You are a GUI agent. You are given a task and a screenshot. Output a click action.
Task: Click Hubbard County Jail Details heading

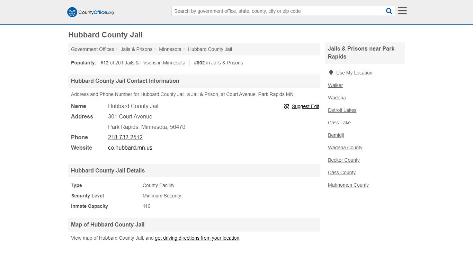(x=108, y=170)
